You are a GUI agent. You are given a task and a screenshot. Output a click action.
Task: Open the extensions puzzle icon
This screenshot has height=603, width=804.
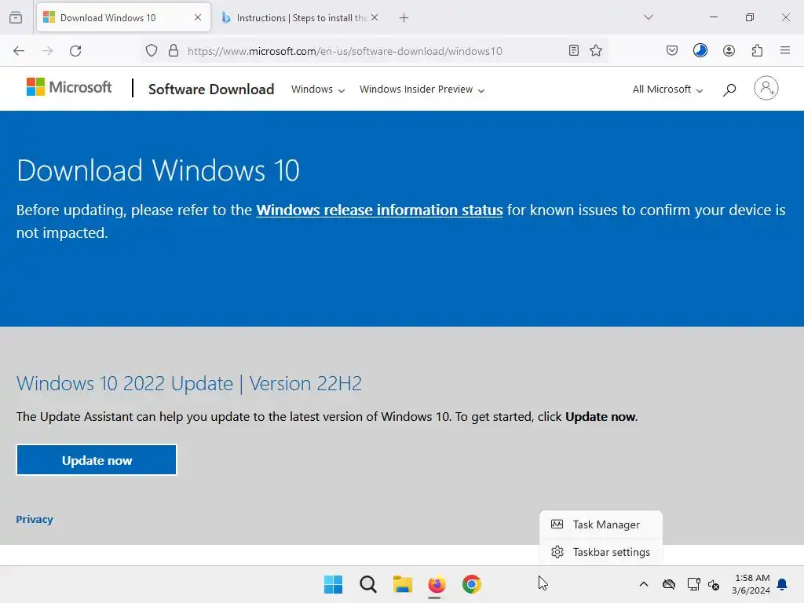(x=757, y=50)
